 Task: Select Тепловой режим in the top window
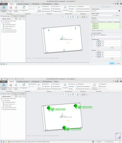[10, 9]
